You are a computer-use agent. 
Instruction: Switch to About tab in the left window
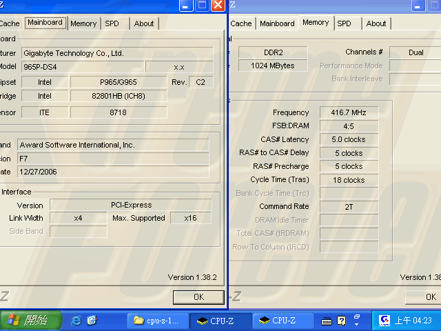pyautogui.click(x=144, y=23)
